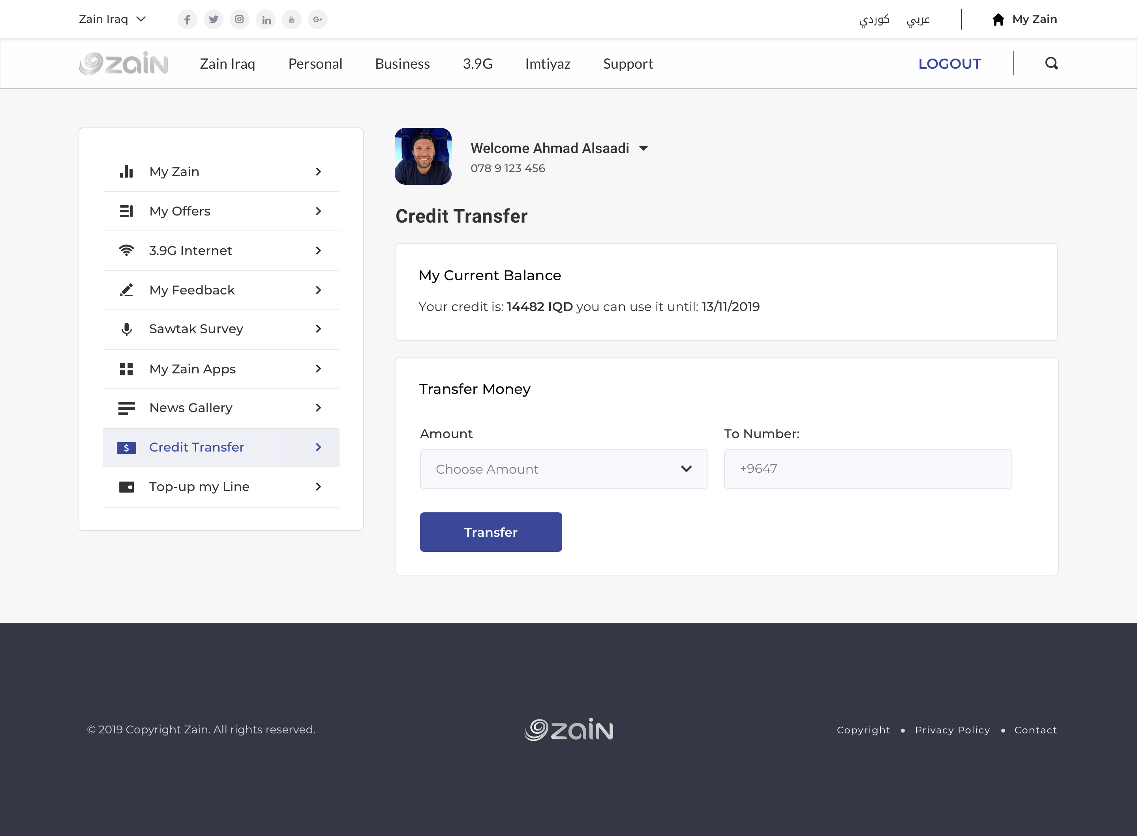This screenshot has height=836, width=1137.
Task: Click the chevron on Credit Transfer row
Action: pos(318,447)
